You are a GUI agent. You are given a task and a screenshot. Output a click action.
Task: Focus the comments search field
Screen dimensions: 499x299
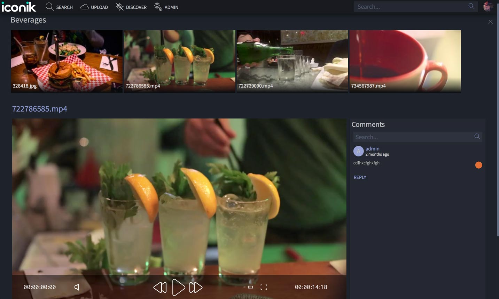pyautogui.click(x=418, y=137)
